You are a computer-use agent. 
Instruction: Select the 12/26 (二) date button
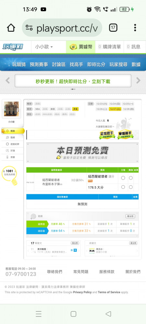tap(102, 109)
